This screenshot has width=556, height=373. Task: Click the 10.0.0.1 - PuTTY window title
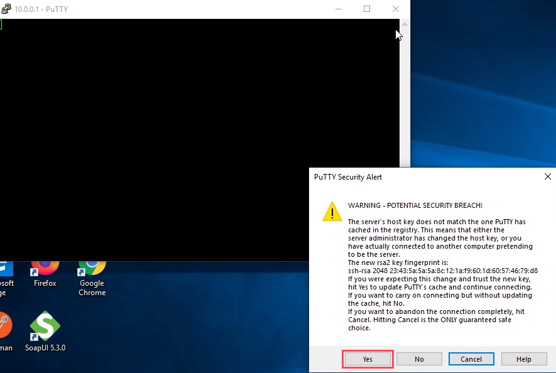tap(41, 9)
